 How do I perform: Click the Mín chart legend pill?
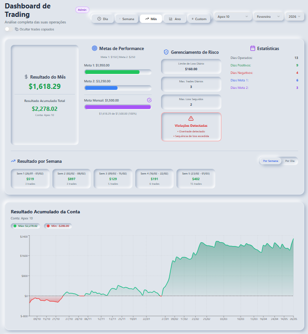[58, 226]
